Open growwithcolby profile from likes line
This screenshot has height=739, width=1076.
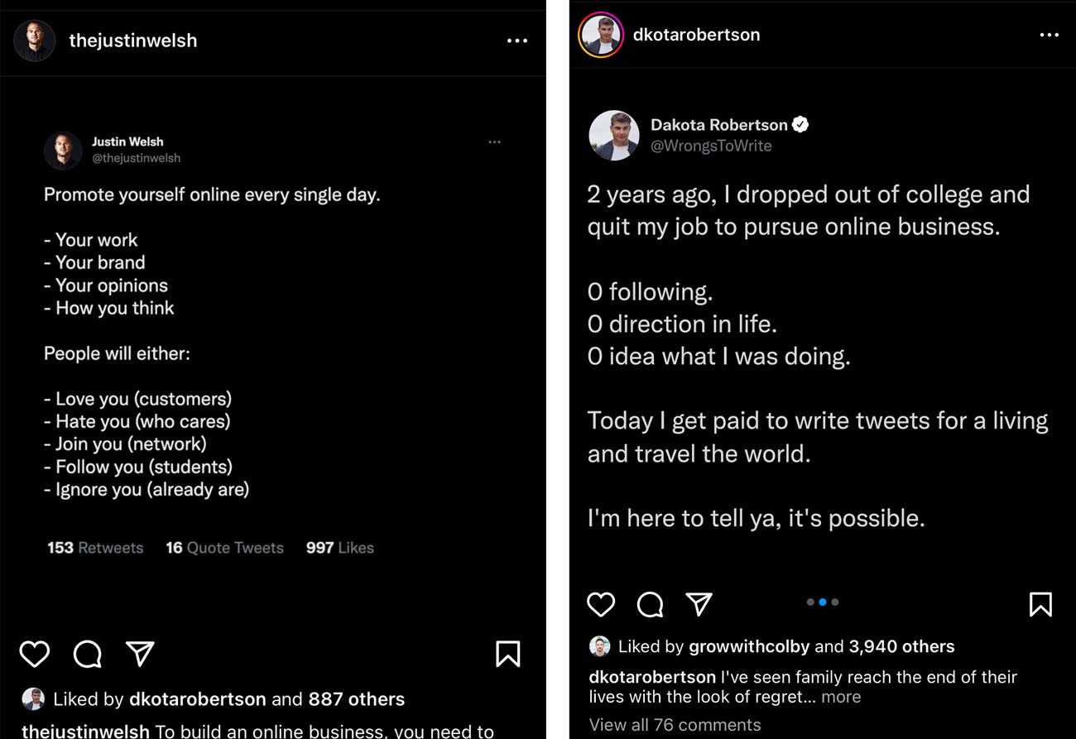point(748,646)
